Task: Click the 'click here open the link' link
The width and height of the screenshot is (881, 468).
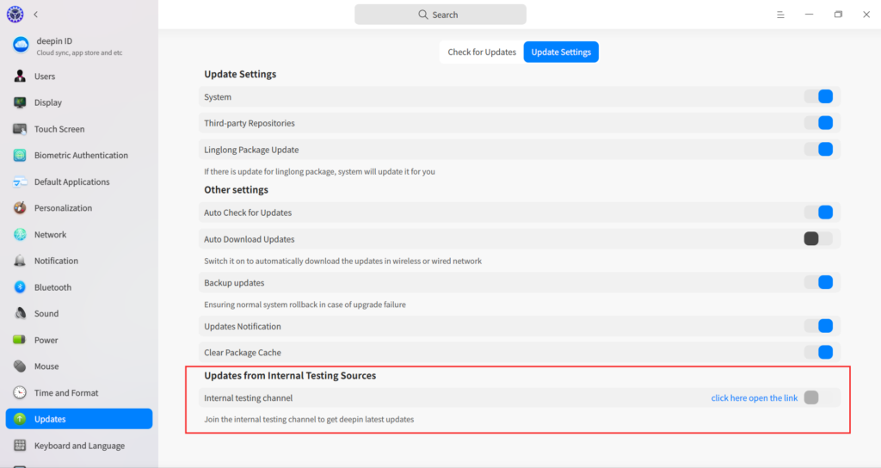Action: [x=754, y=398]
